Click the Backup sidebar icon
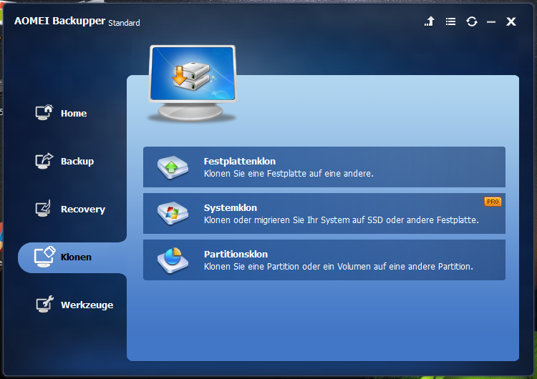Viewport: 537px width, 379px height. click(44, 160)
